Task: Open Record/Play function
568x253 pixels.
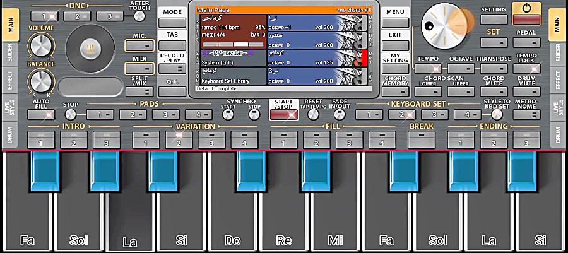Action: (172, 69)
